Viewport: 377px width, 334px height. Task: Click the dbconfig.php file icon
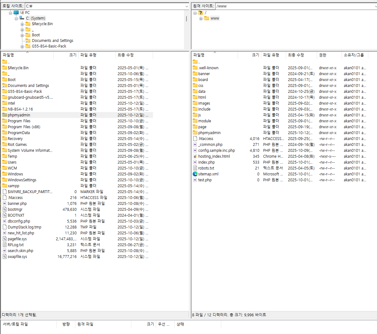tap(5, 221)
